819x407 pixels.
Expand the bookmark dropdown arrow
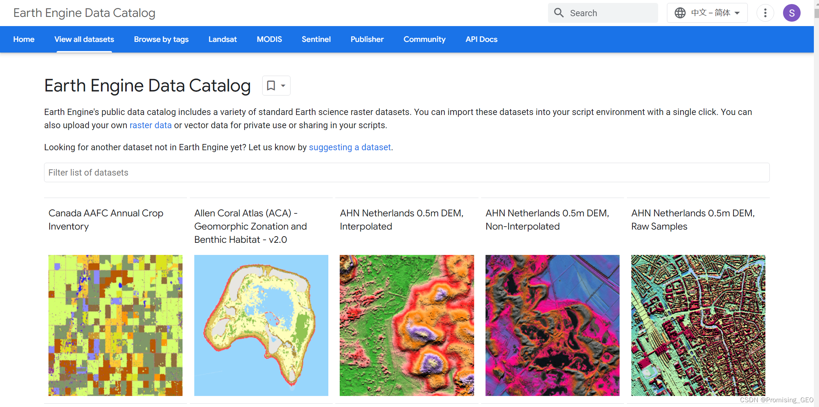click(283, 86)
